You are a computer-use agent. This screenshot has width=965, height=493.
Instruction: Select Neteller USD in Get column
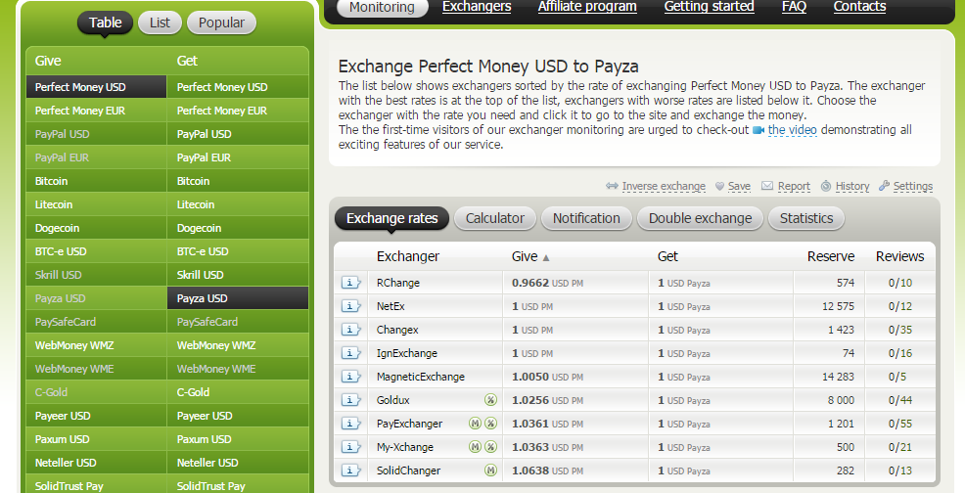tap(238, 463)
